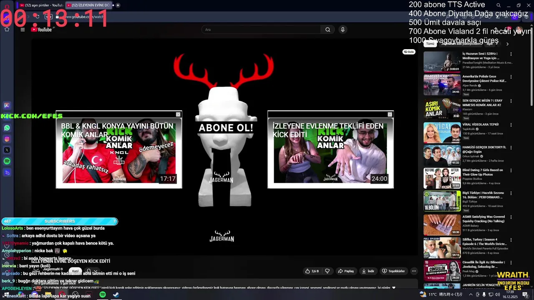Open WhatsApp from the browser sidebar
The width and height of the screenshot is (534, 300).
coord(7,128)
